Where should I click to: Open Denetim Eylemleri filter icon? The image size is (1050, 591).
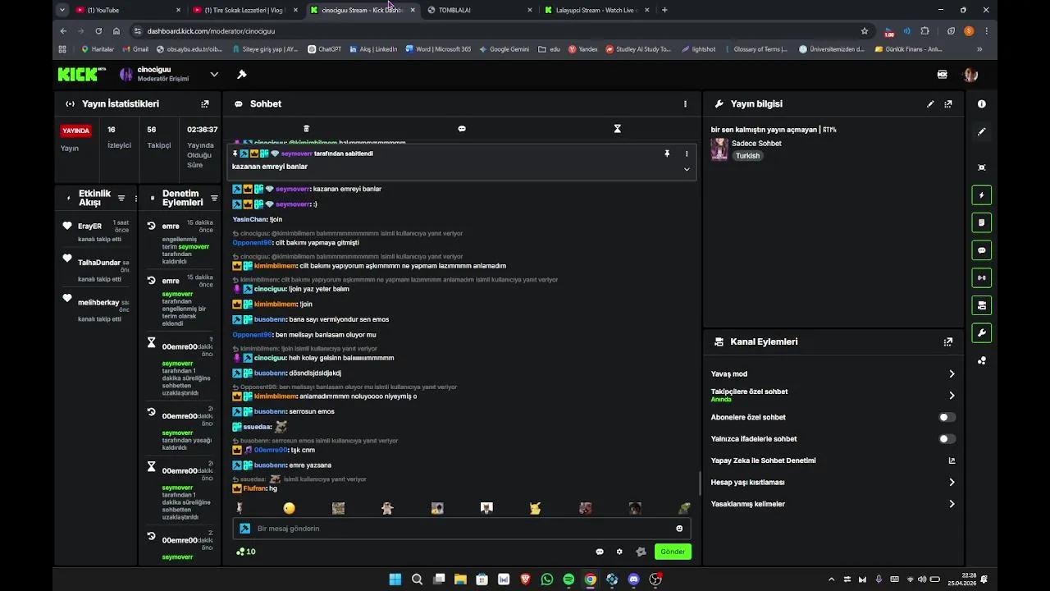coord(214,198)
